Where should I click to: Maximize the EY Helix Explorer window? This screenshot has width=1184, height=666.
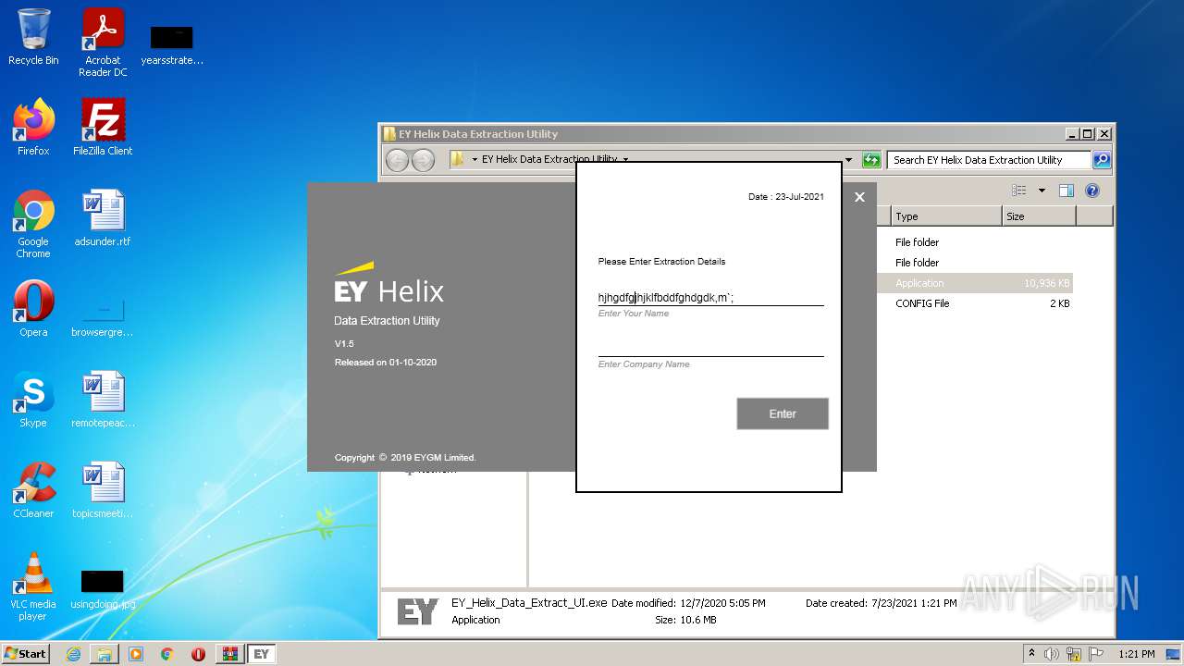click(x=1088, y=134)
